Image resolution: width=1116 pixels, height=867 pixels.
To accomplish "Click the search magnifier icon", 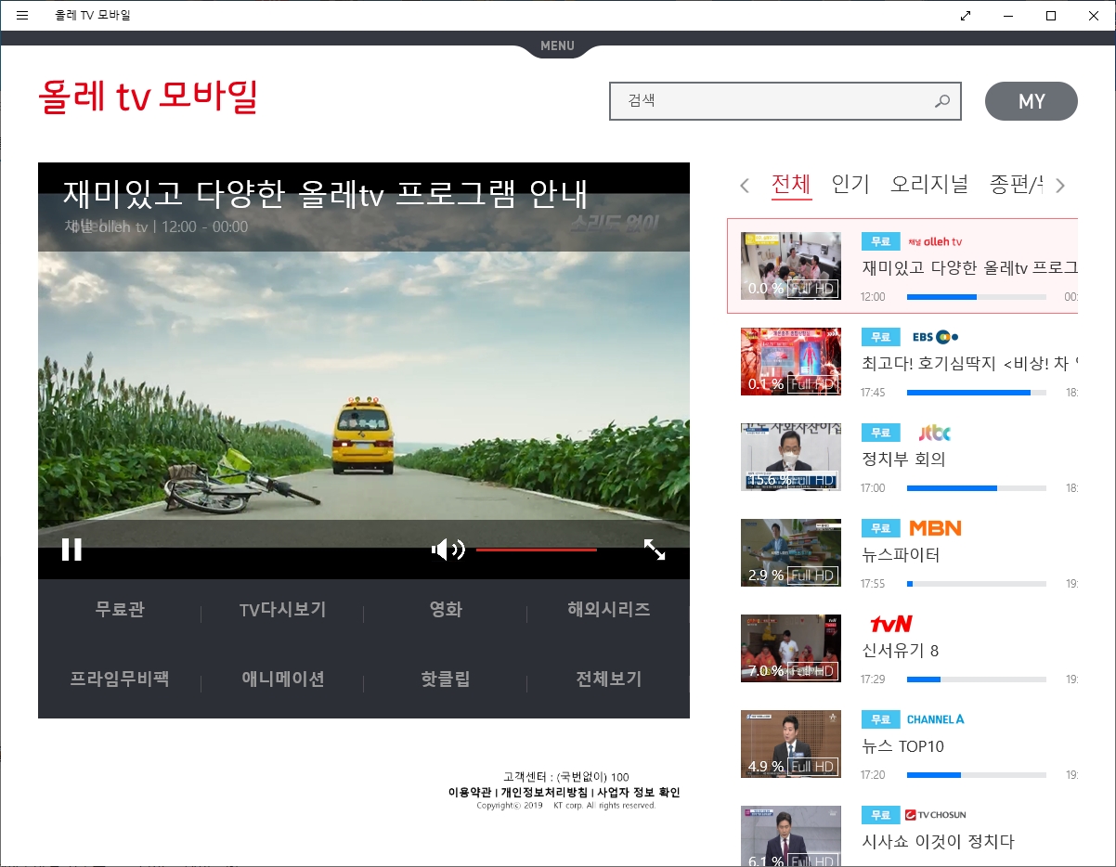I will click(x=942, y=101).
